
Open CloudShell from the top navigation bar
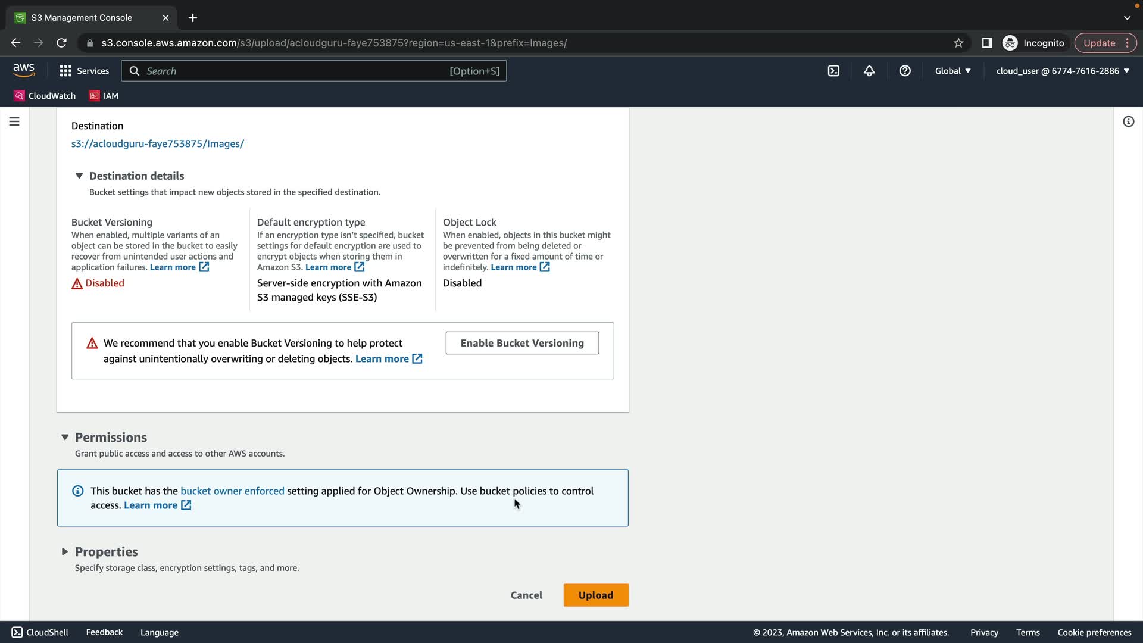pos(833,71)
